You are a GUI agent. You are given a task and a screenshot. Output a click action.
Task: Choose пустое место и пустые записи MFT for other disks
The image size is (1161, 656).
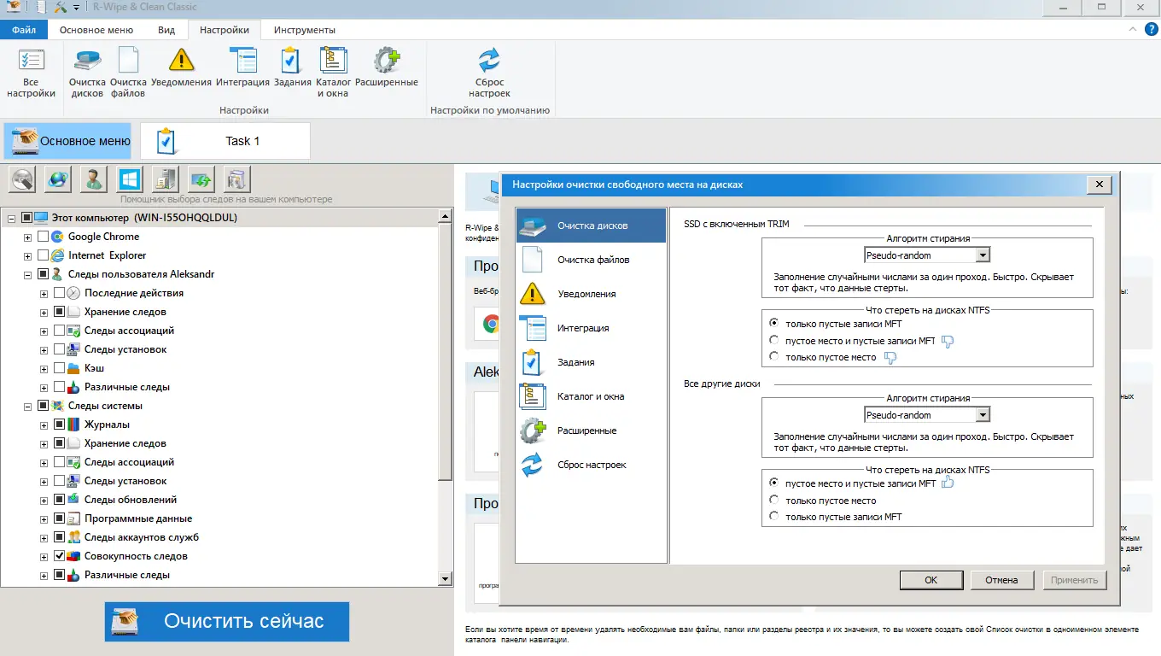pyautogui.click(x=774, y=483)
